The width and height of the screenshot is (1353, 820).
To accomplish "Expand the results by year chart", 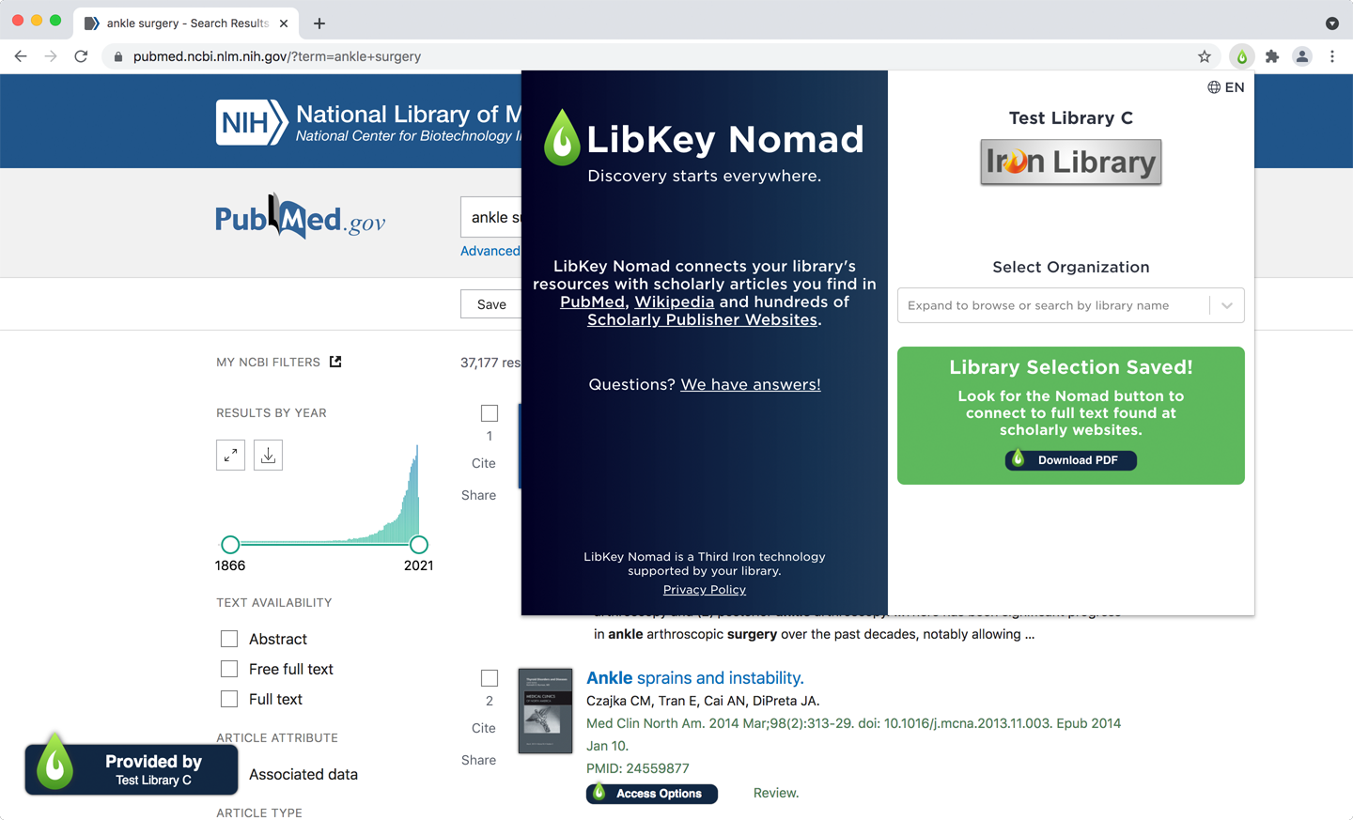I will [230, 455].
